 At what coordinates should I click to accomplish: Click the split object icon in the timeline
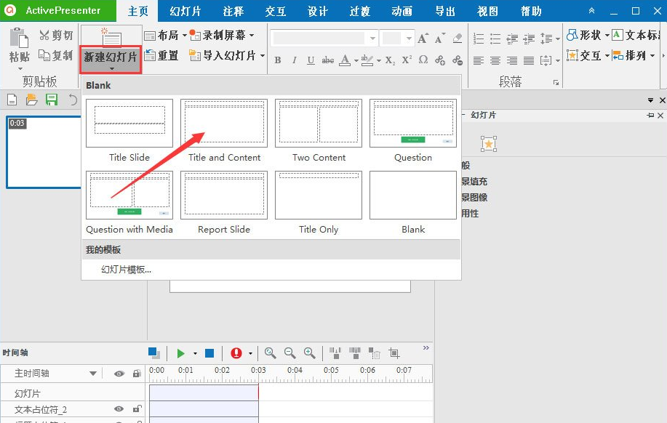(336, 353)
